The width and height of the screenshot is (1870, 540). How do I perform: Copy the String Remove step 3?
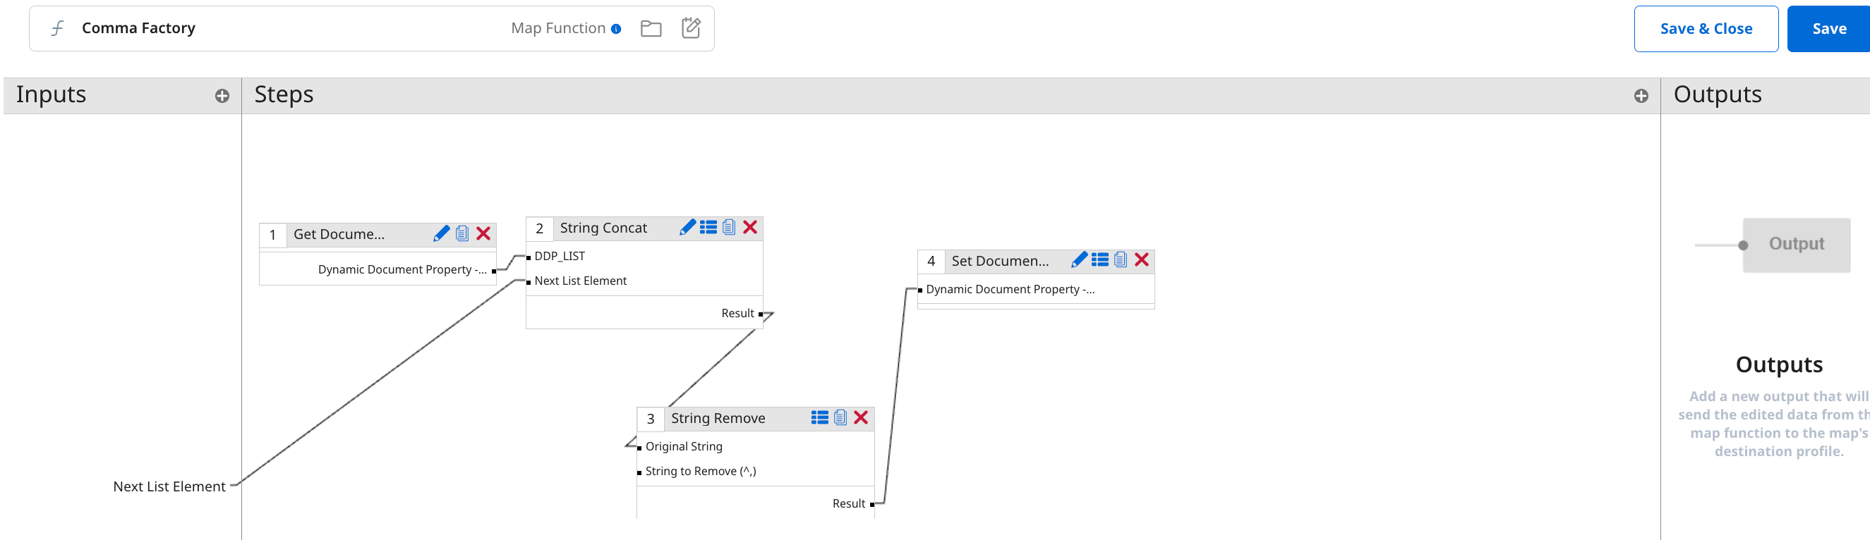[840, 417]
